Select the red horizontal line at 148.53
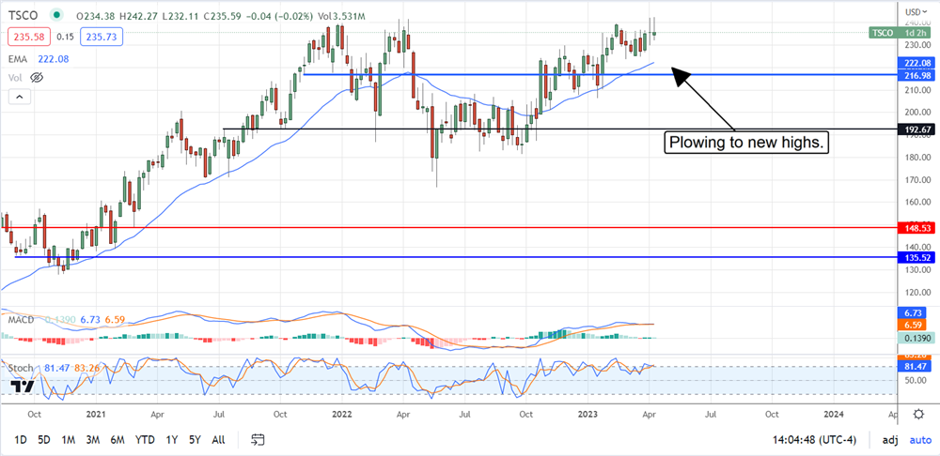Screen dimensions: 940x456 pyautogui.click(x=449, y=227)
